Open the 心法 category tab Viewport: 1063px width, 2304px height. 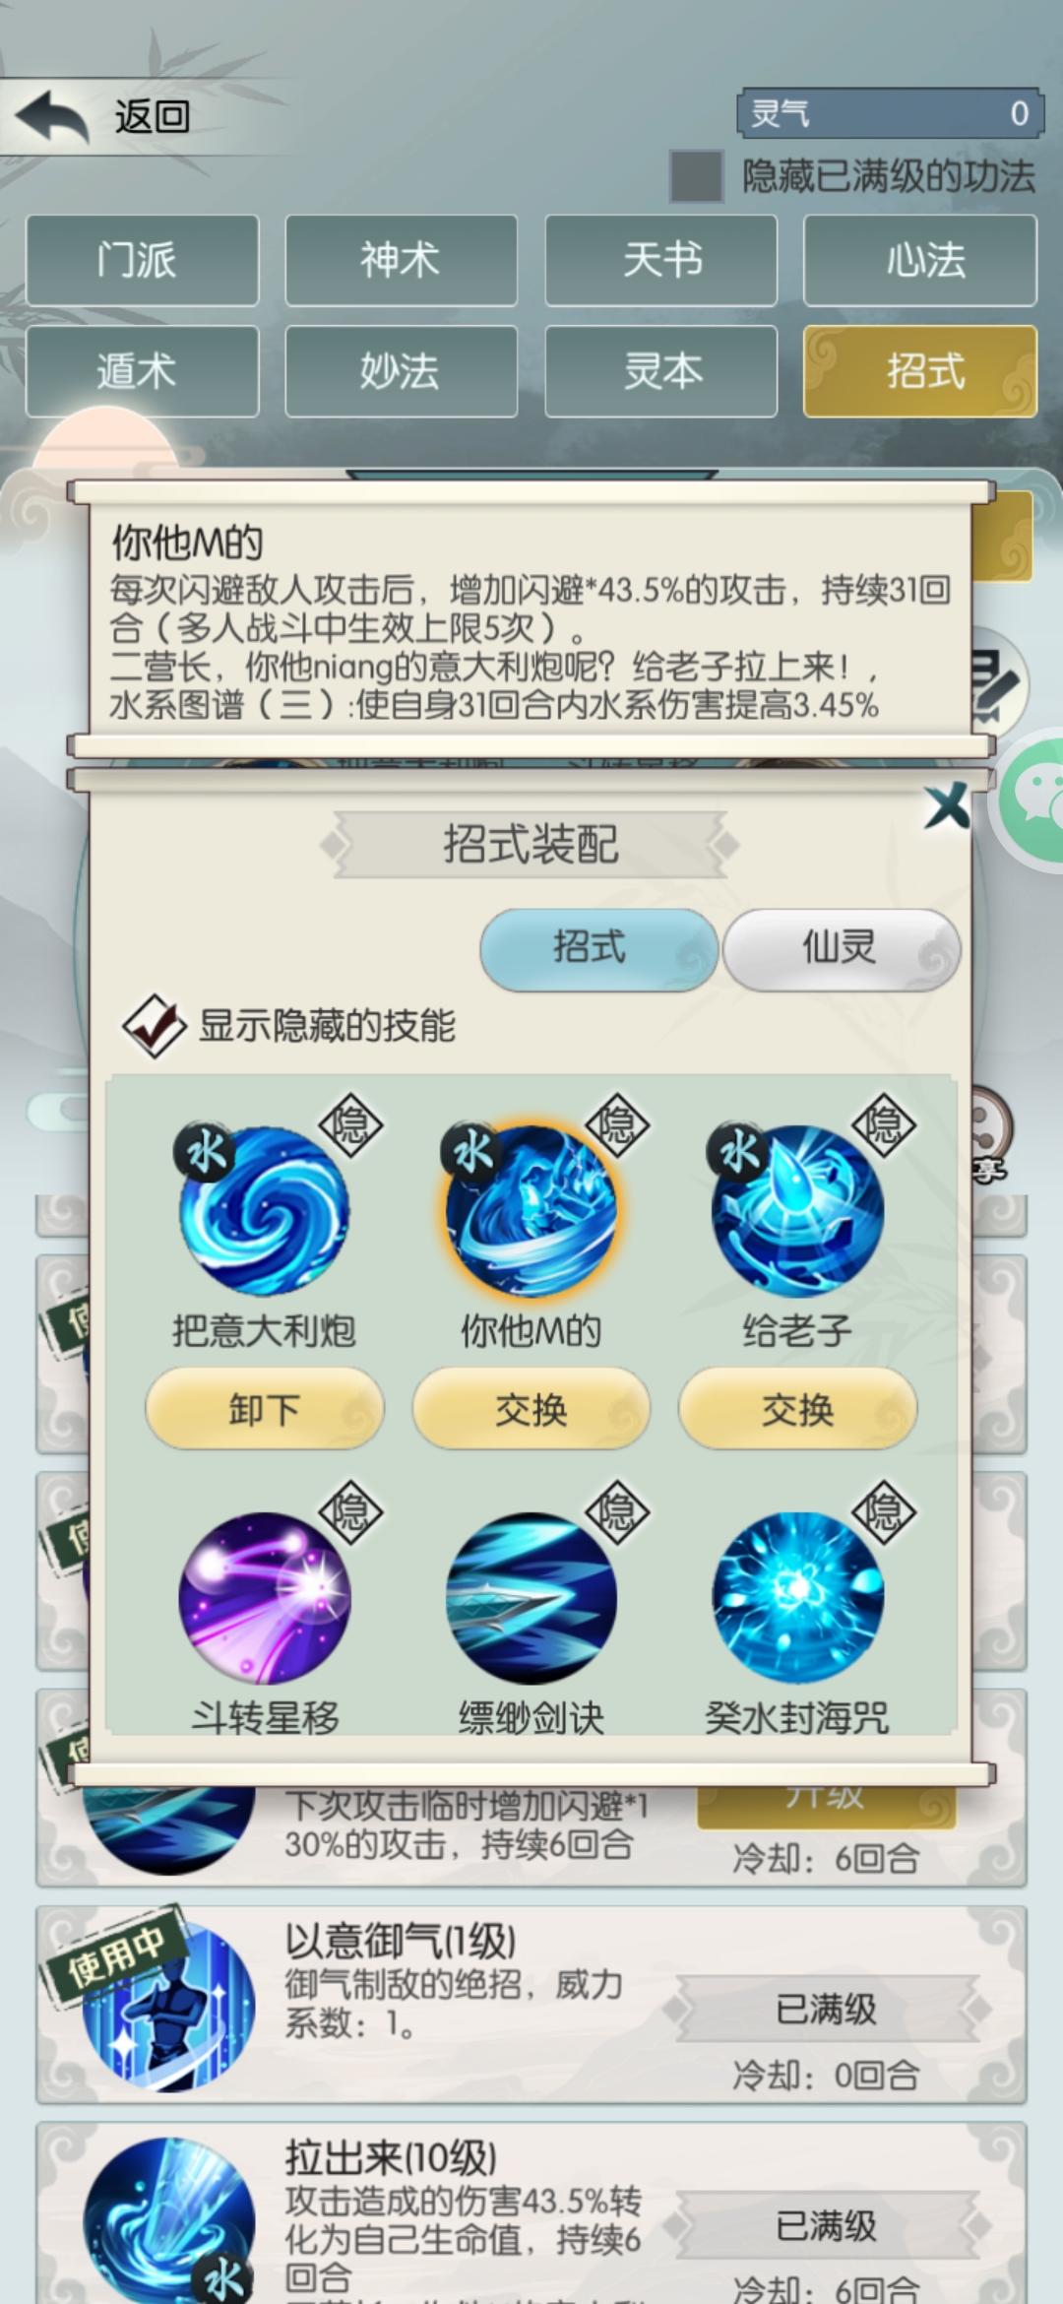(x=920, y=260)
